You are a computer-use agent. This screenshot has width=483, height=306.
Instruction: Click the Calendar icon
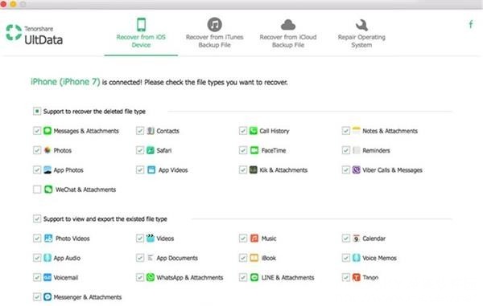coord(356,238)
